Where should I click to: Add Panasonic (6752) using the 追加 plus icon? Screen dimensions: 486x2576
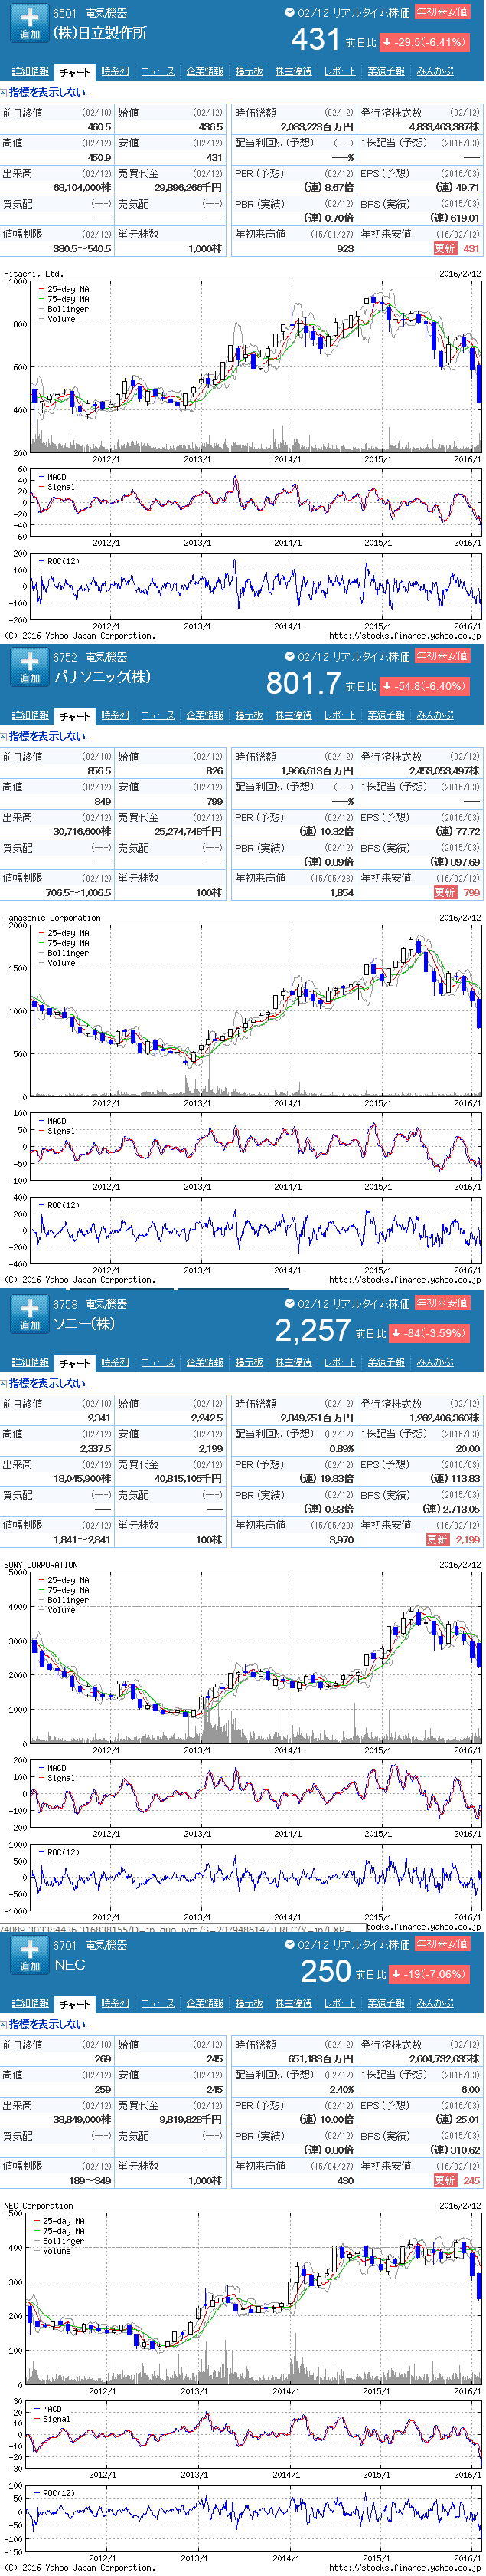pos(30,666)
